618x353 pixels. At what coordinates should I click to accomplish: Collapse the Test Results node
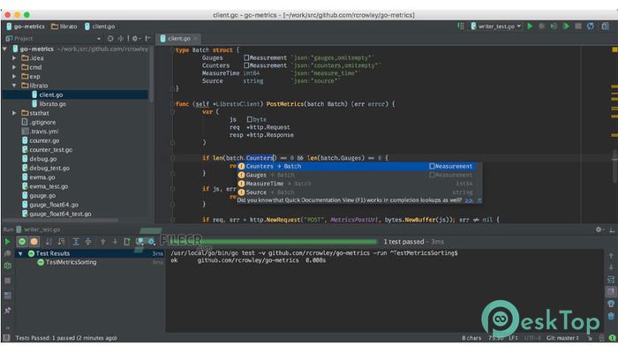20,254
